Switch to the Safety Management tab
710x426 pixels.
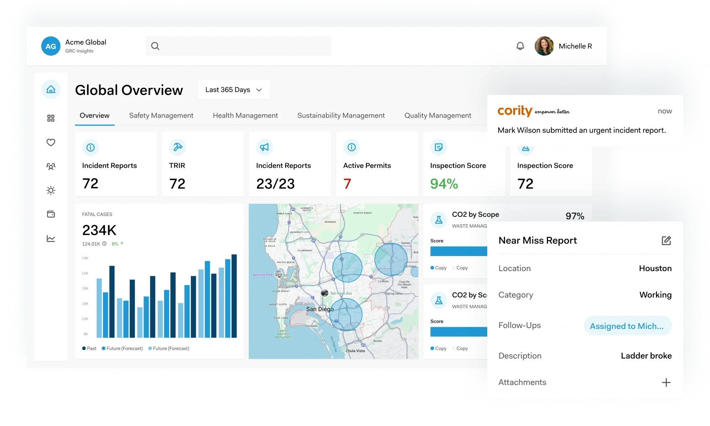click(x=161, y=115)
